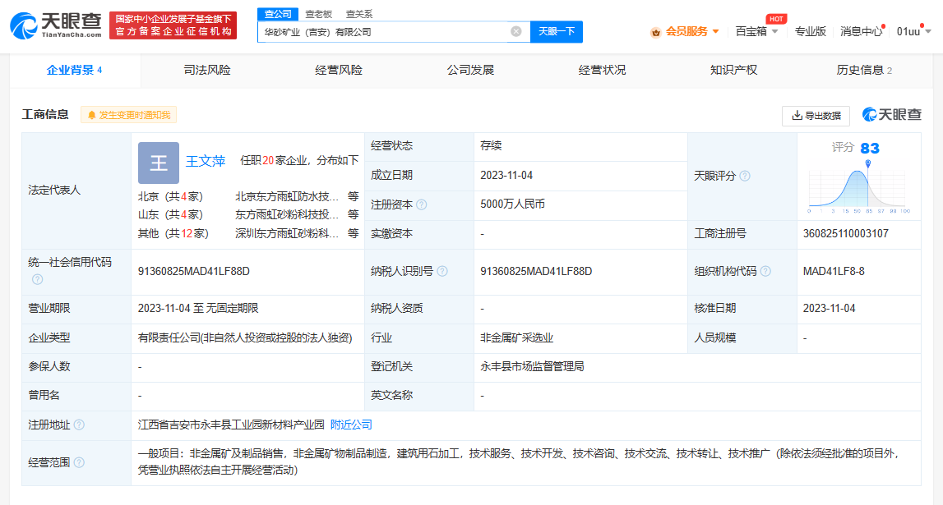Click the TianYanCha logo at top left

56,25
